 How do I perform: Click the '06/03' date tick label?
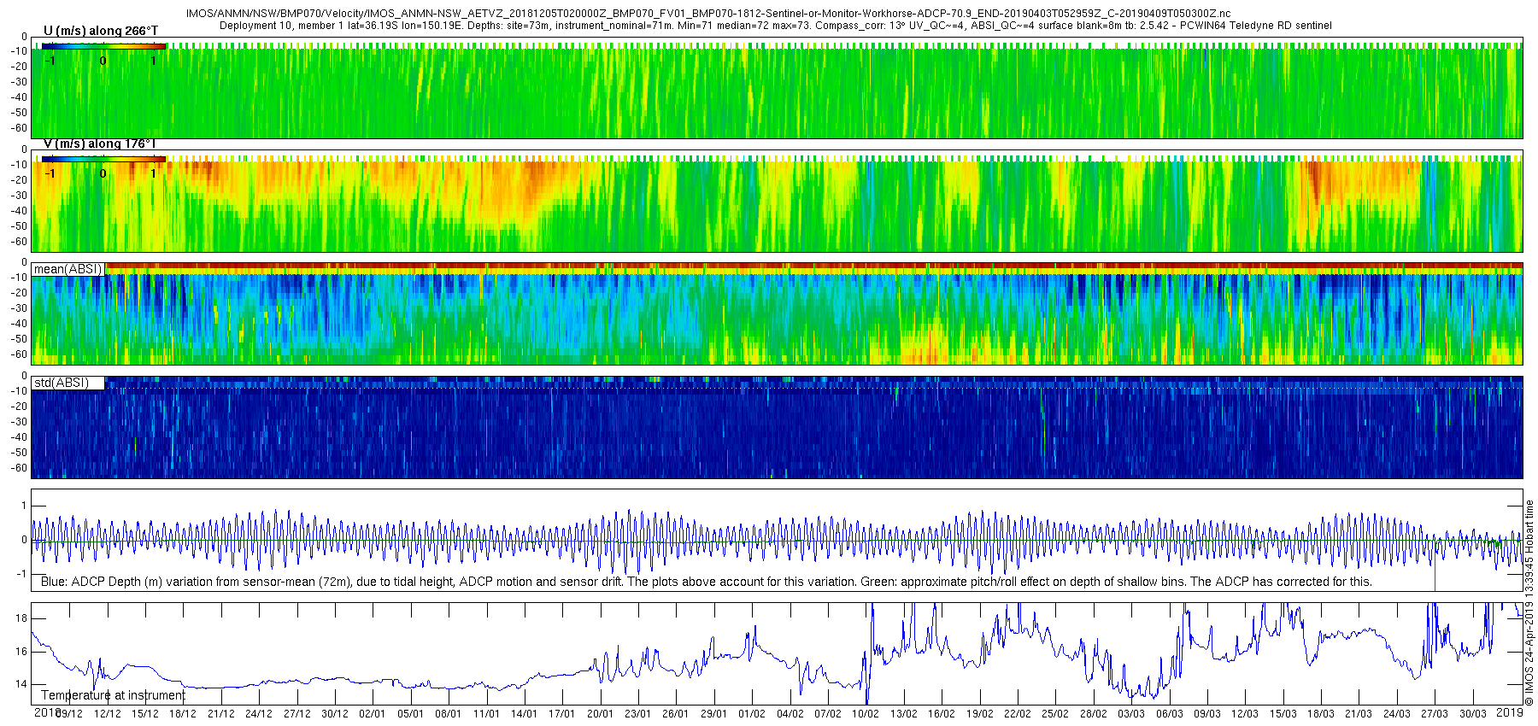(x=1170, y=714)
